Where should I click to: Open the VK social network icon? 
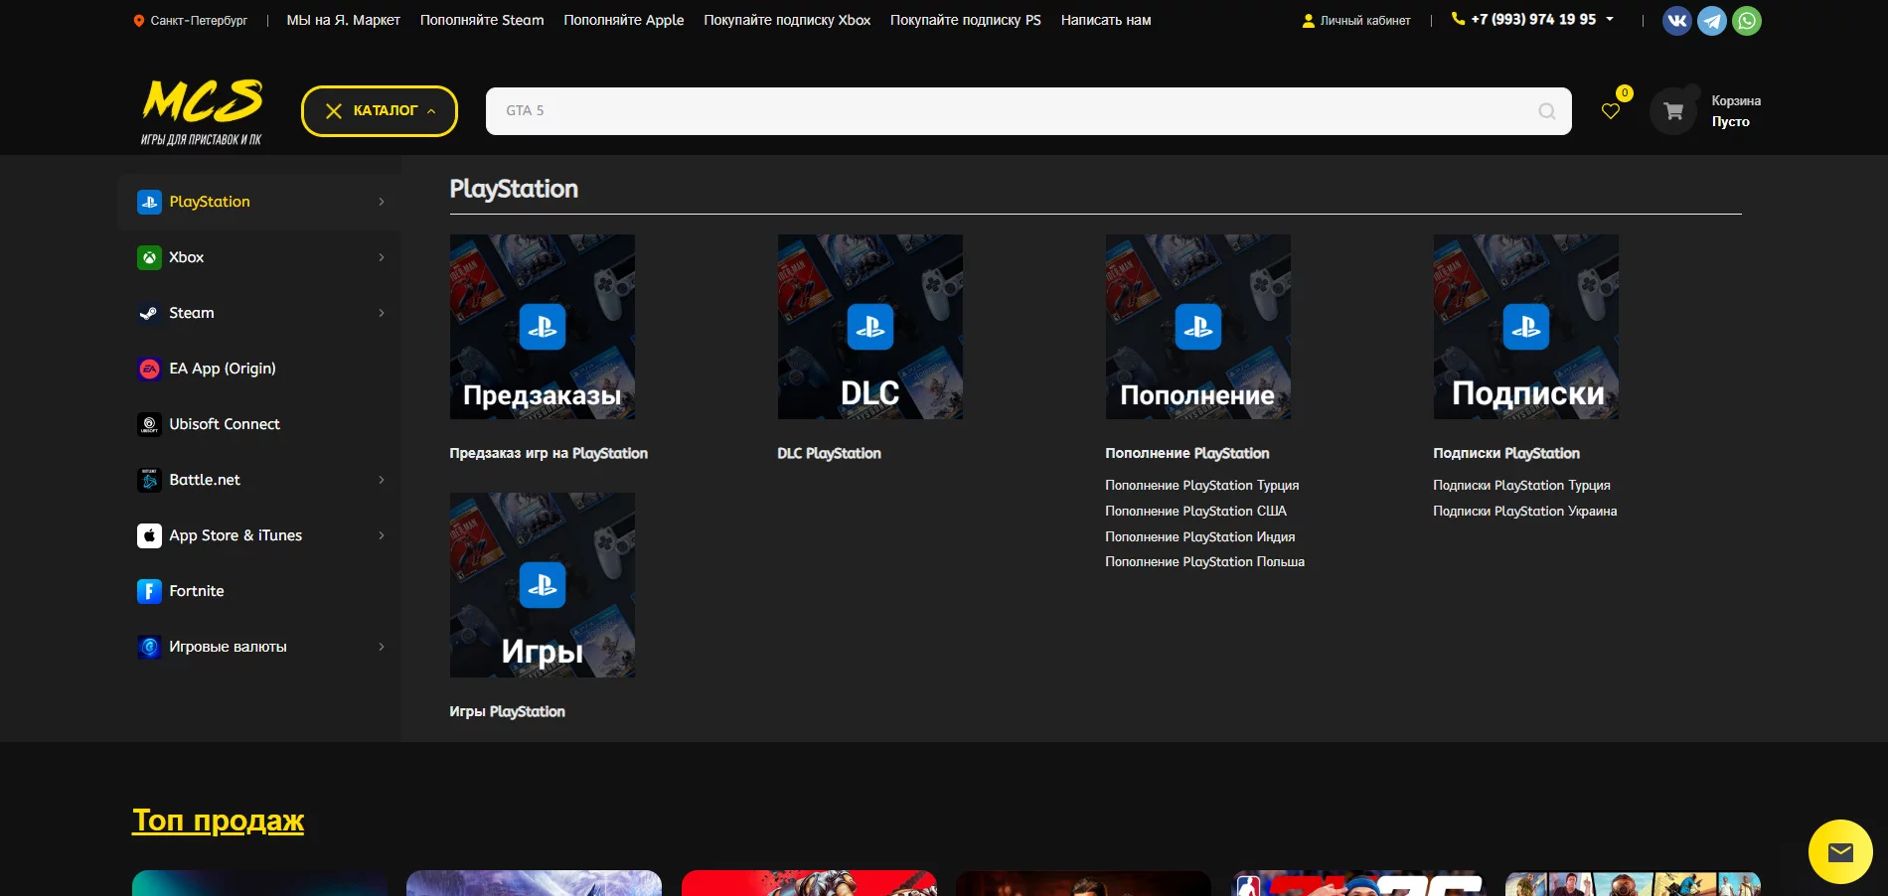point(1676,21)
